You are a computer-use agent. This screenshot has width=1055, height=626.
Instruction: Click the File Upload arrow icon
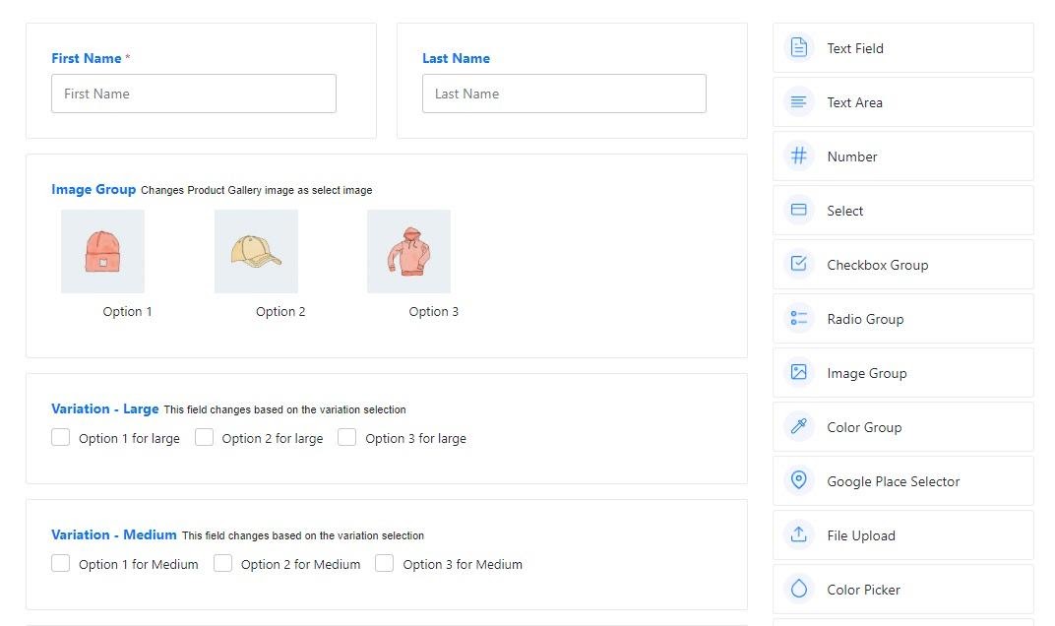click(799, 534)
